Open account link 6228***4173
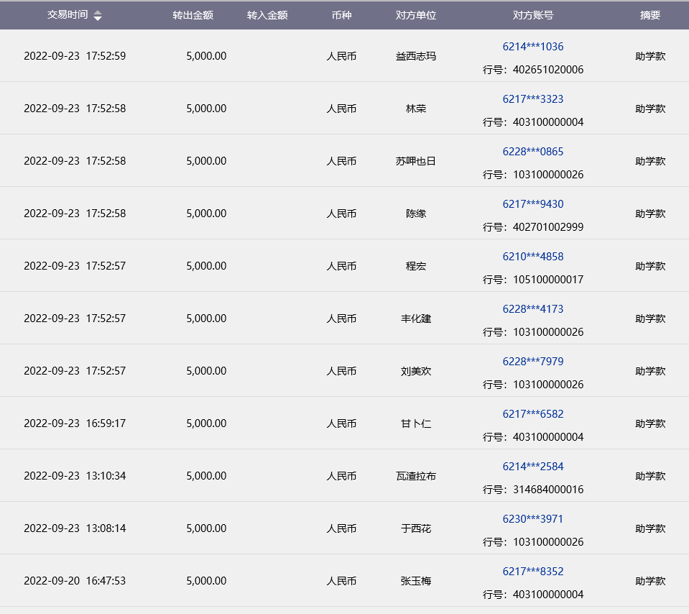689x614 pixels. (x=532, y=309)
